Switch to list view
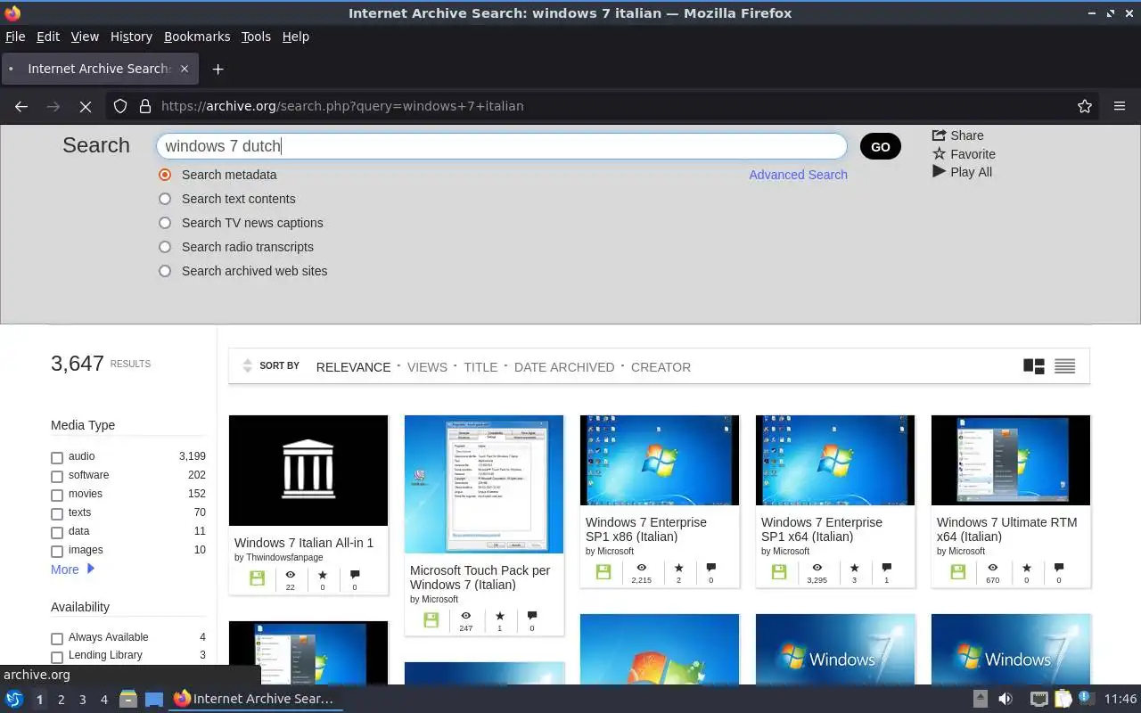This screenshot has width=1141, height=713. 1064,366
